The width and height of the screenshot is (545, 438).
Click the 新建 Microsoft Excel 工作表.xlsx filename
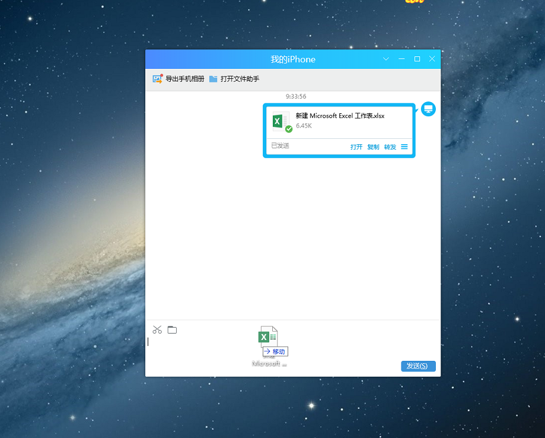tap(340, 116)
